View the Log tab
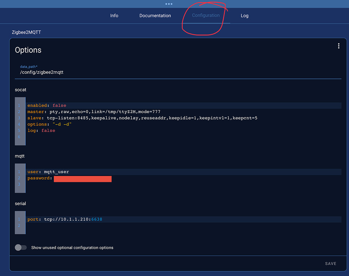This screenshot has height=276, width=349. (244, 15)
